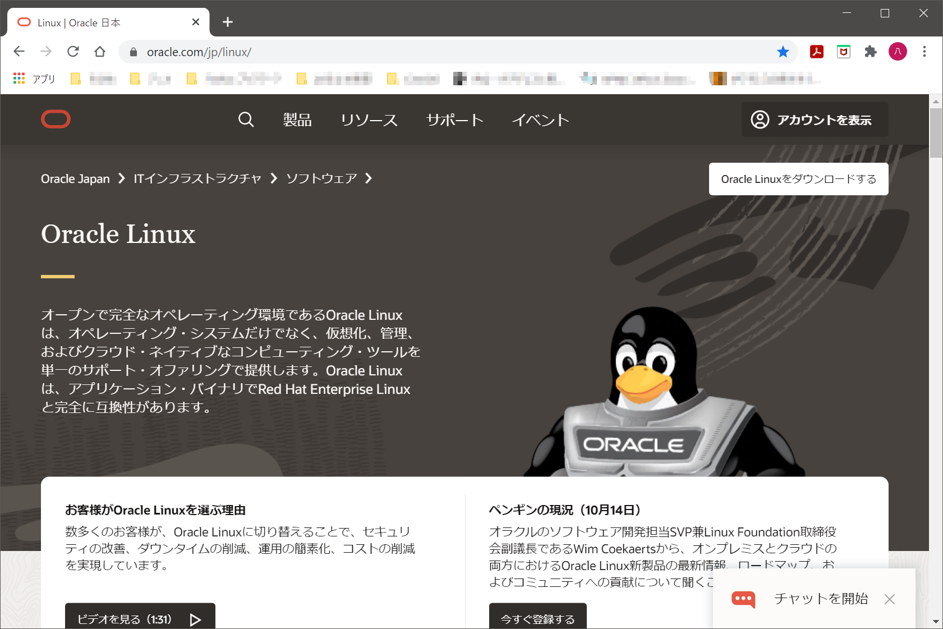
Task: Toggle the bookmark star for this page
Action: pos(783,52)
